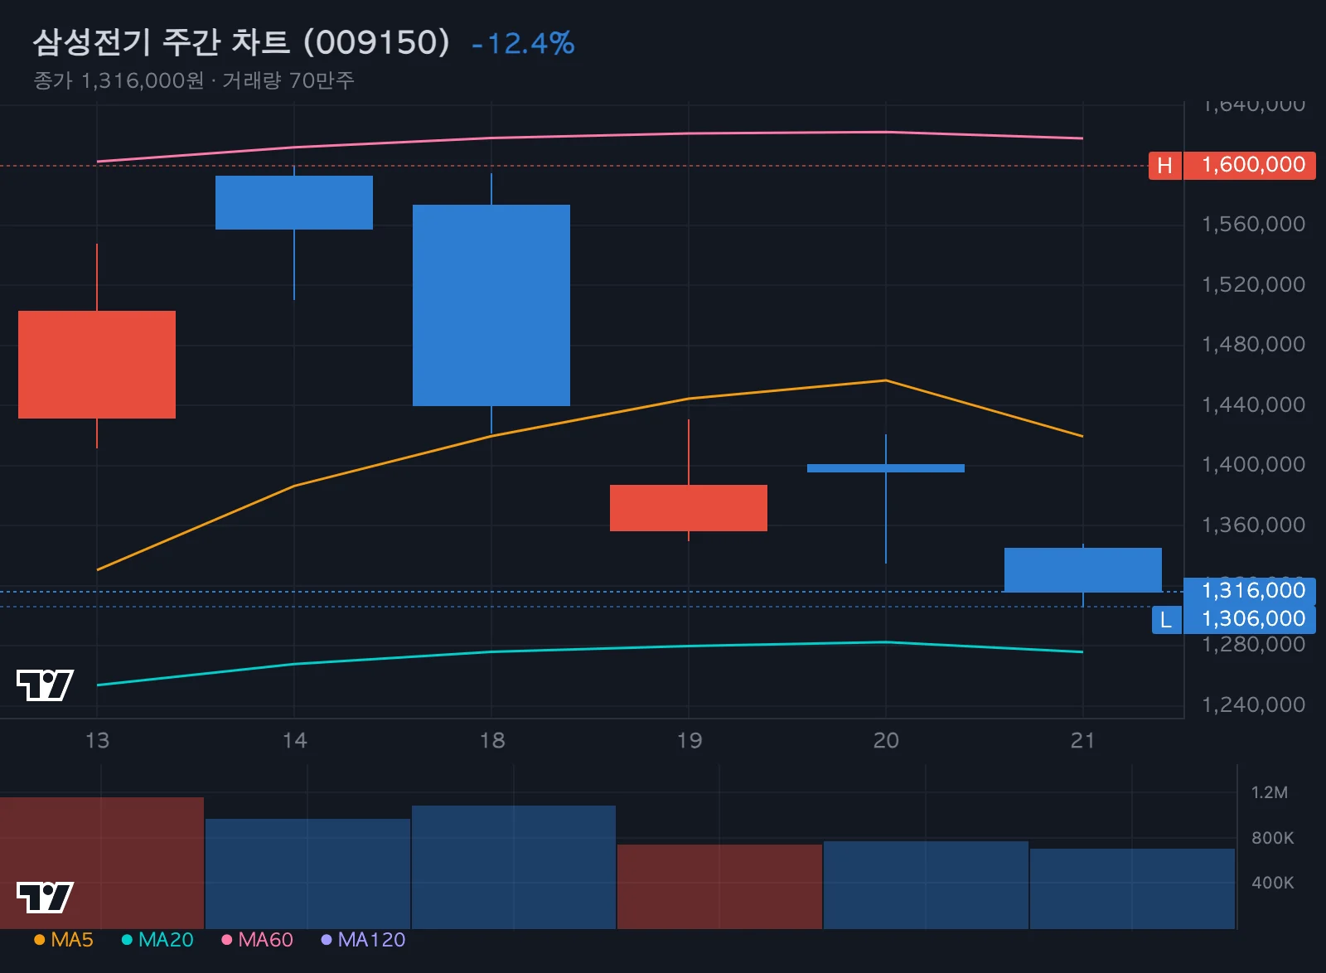Click the 1,440,000 price axis label
This screenshot has width=1326, height=973.
[x=1253, y=404]
